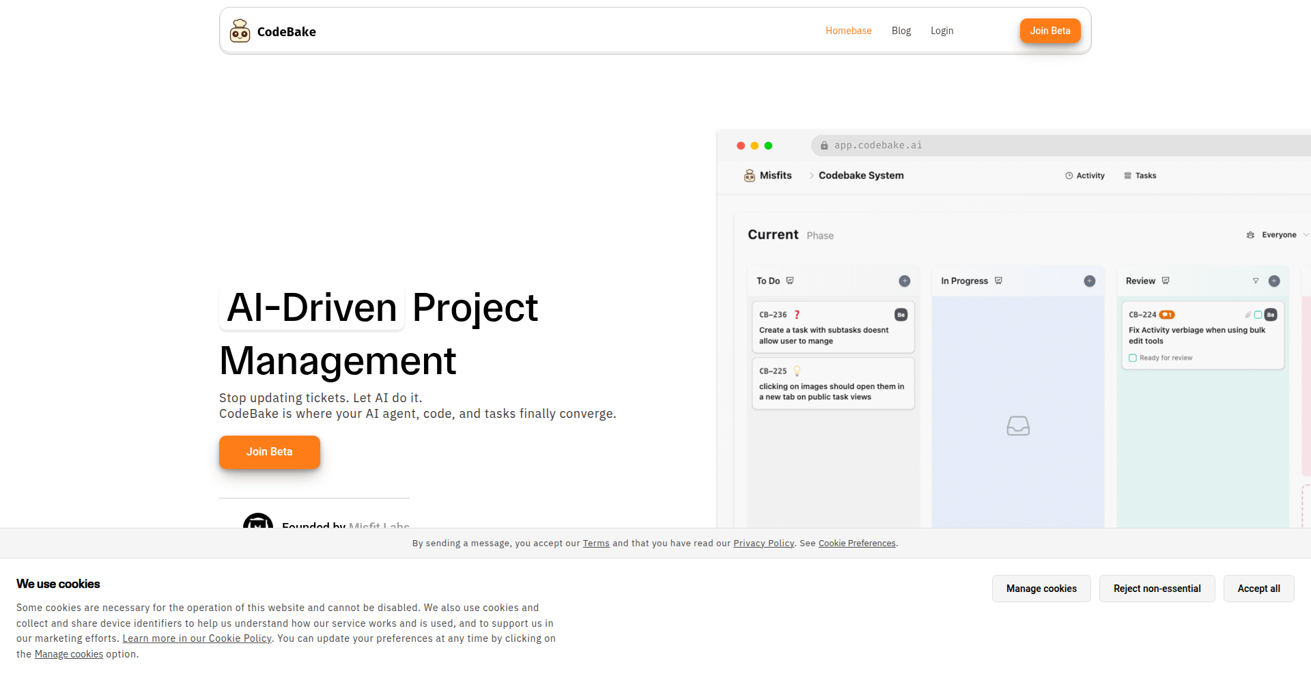Click the lock icon in the preview address bar
The width and height of the screenshot is (1311, 678).
coord(824,145)
